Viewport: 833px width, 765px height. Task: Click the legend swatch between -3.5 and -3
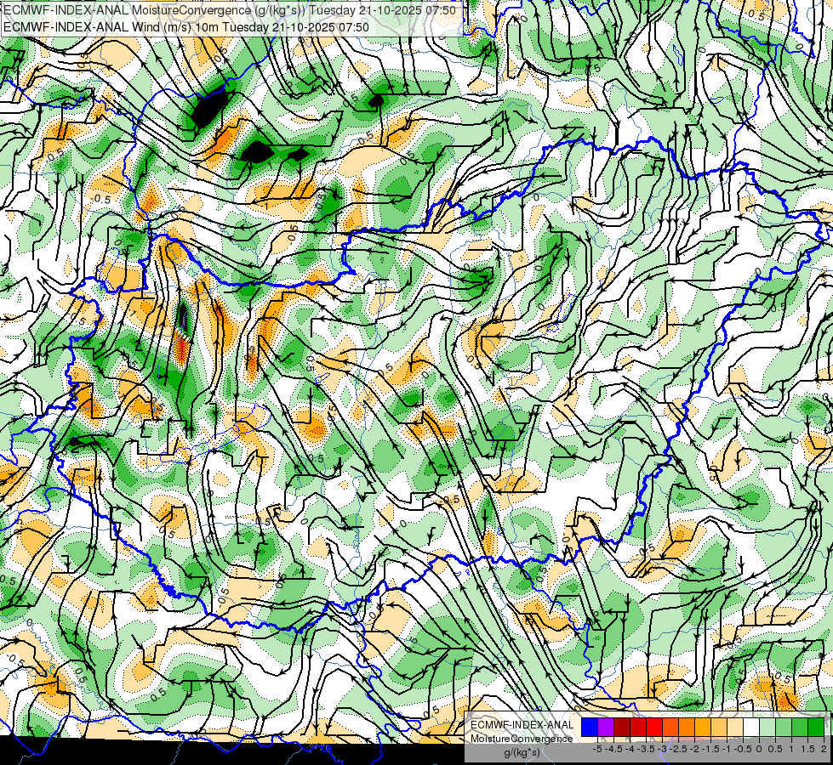coord(654,727)
